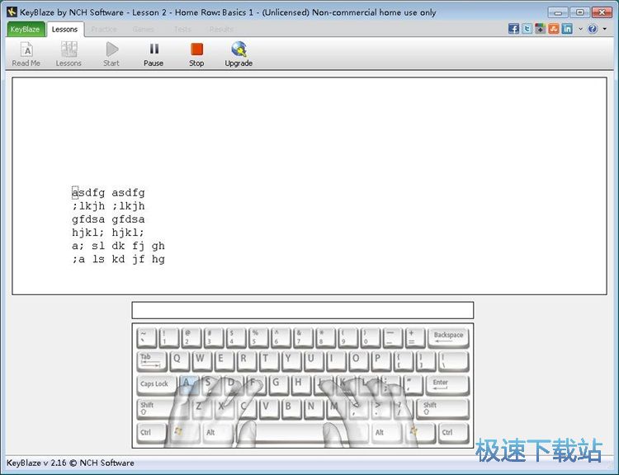The width and height of the screenshot is (619, 475).
Task: Click the KeyBlaze v 2.16 status bar text
Action: pos(70,463)
